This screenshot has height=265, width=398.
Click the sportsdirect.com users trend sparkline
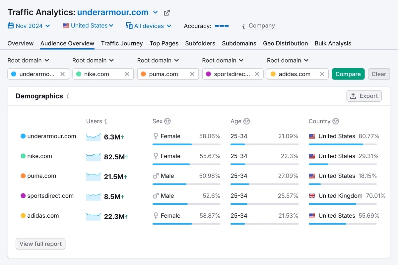click(x=93, y=197)
